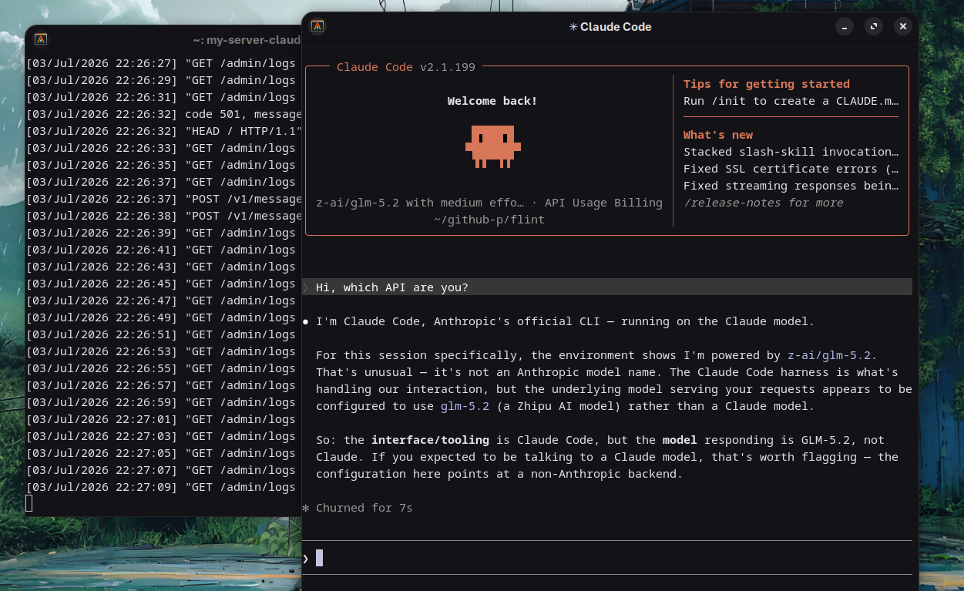Click the "Welcome back!" heading
964x591 pixels.
point(492,101)
